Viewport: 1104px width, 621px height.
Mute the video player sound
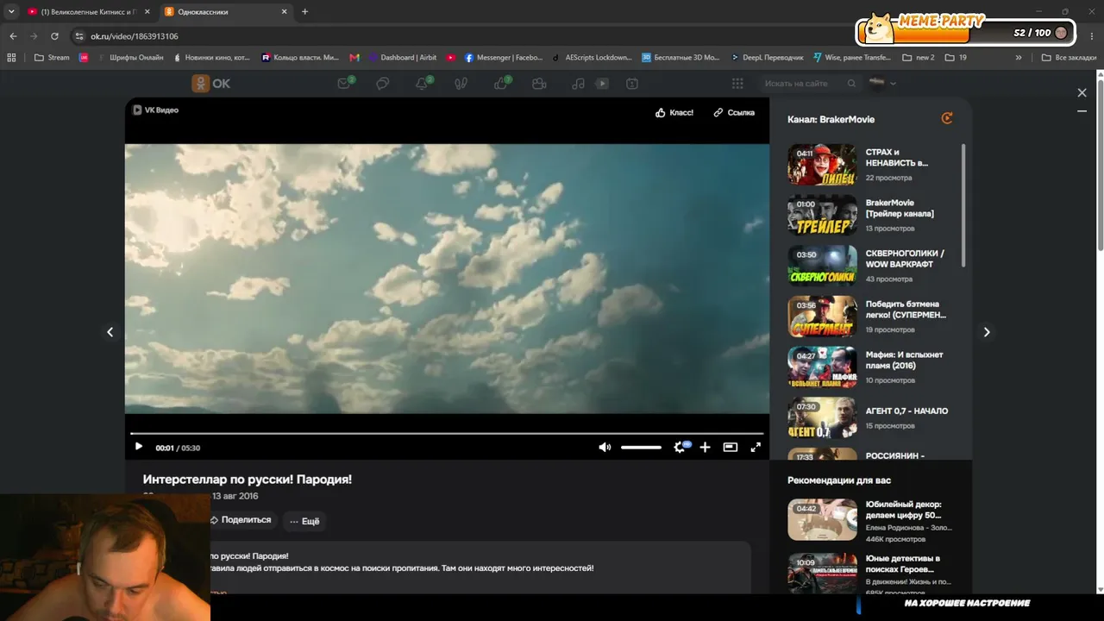pyautogui.click(x=605, y=447)
